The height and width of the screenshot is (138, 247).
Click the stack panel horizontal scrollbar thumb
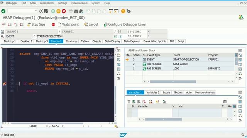coord(173,82)
